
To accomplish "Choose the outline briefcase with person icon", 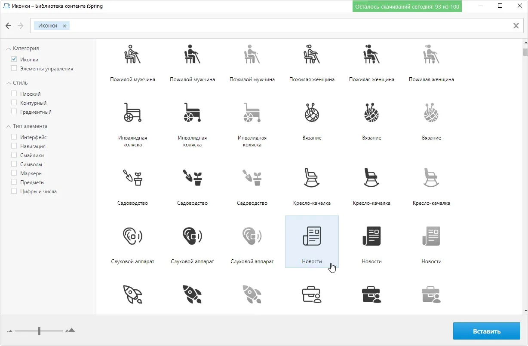I will [x=312, y=294].
